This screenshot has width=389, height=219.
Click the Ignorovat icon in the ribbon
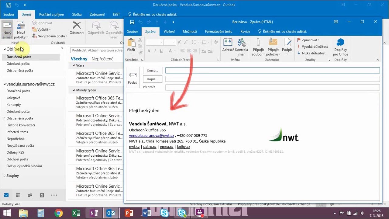click(x=42, y=23)
